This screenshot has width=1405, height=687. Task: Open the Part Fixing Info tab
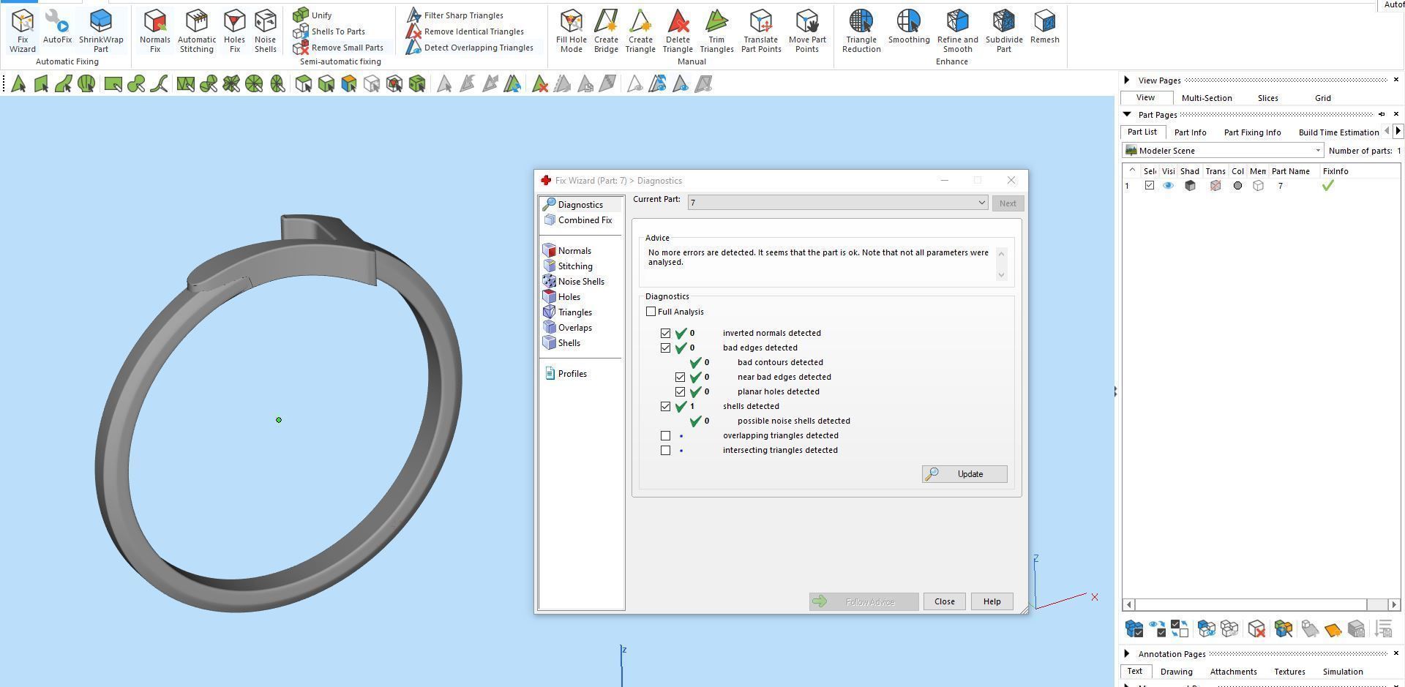click(1252, 132)
